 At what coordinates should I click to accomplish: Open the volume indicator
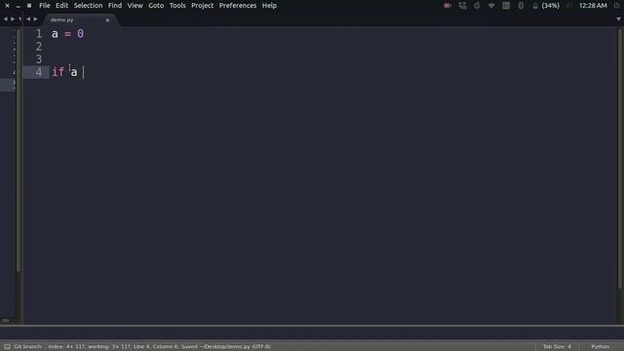[569, 6]
